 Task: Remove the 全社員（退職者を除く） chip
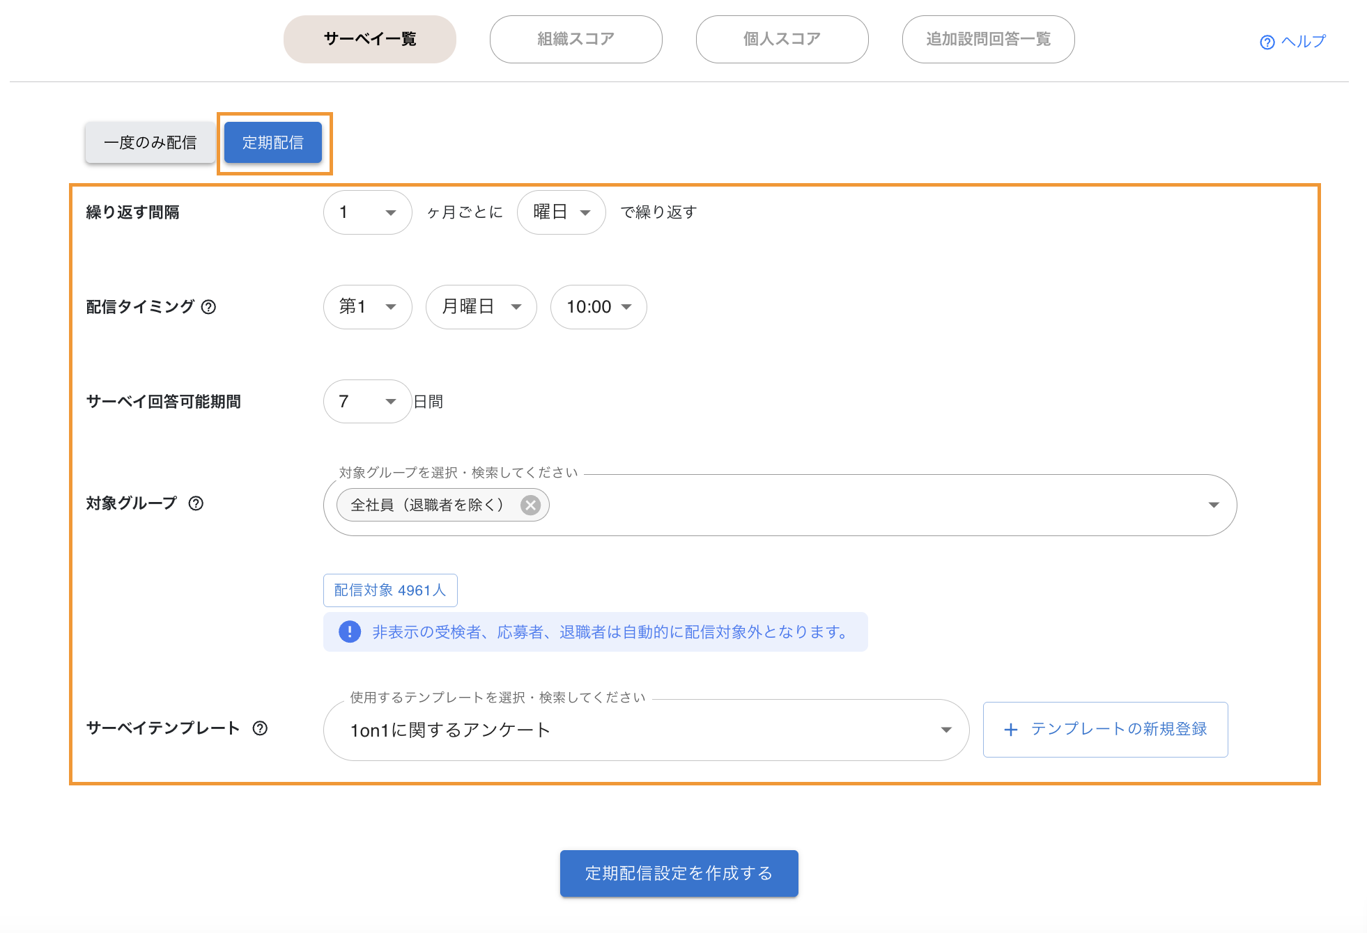(x=530, y=505)
